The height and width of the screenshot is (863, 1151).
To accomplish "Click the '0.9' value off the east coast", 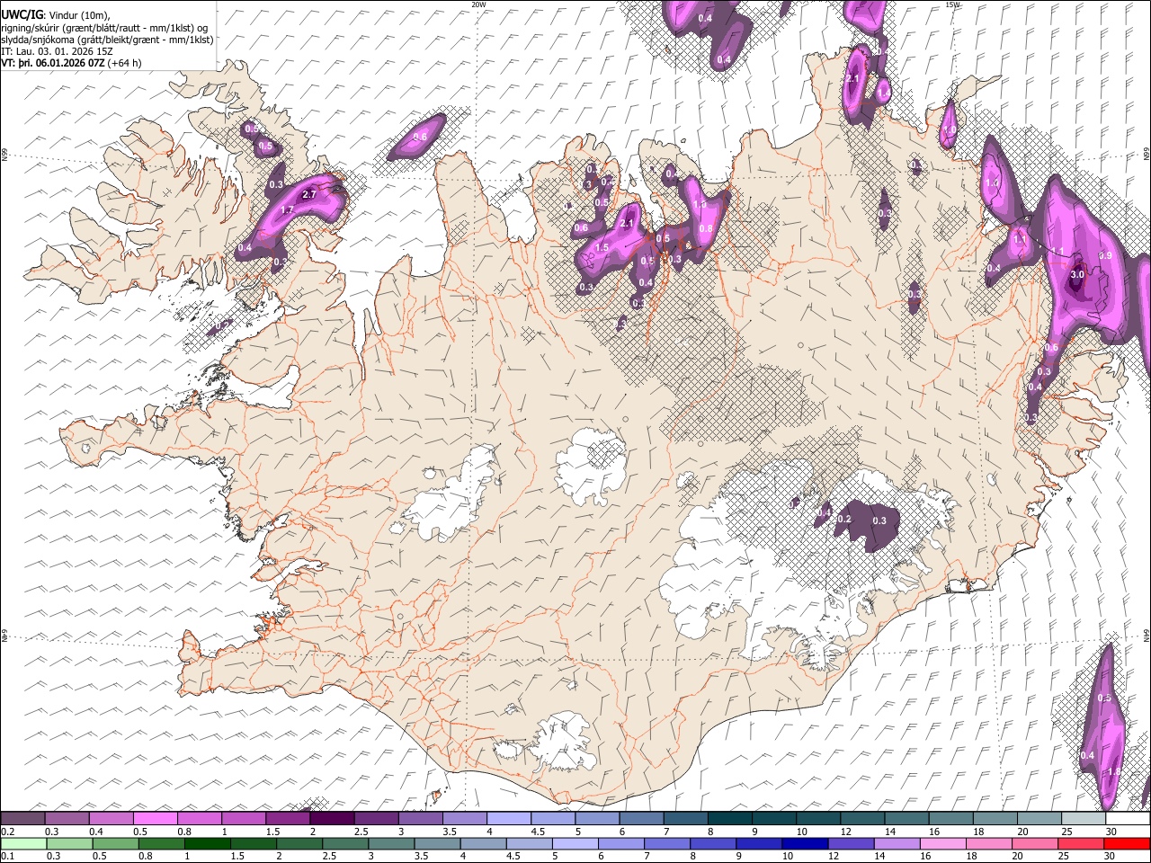I will coord(1106,255).
